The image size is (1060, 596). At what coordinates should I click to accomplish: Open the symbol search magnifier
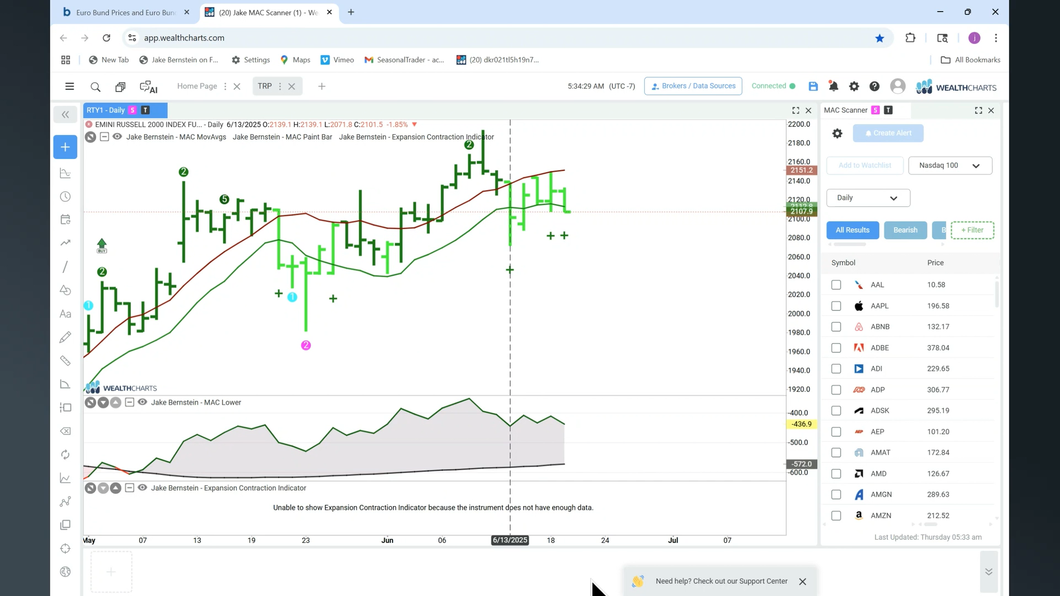[x=95, y=87]
